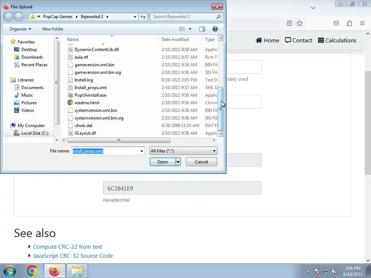
Task: Open the dialog help question mark
Action: [215, 29]
